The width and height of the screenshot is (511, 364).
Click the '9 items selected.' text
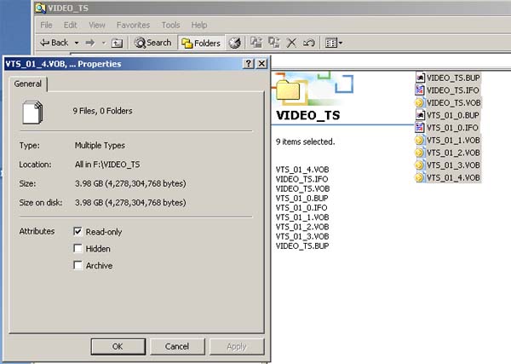306,142
